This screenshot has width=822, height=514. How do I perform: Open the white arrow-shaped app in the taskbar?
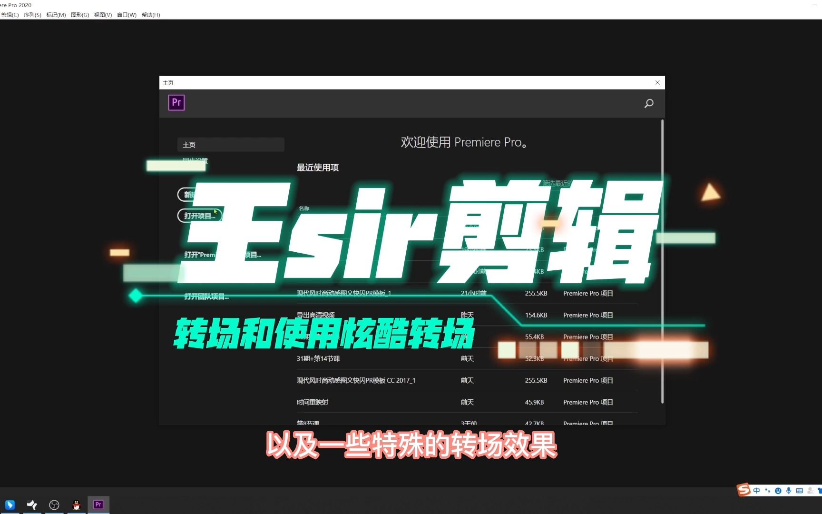pyautogui.click(x=32, y=504)
